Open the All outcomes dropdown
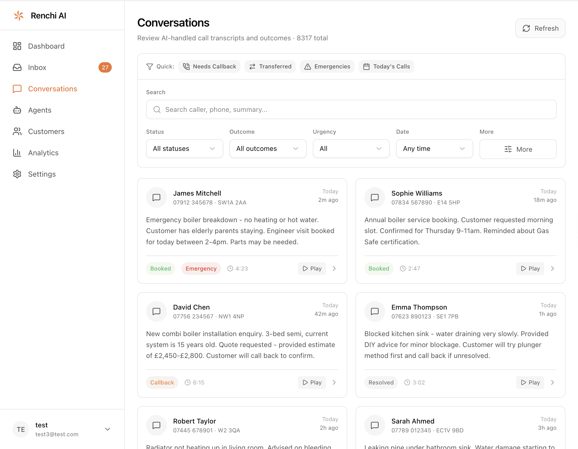The image size is (578, 449). (268, 149)
